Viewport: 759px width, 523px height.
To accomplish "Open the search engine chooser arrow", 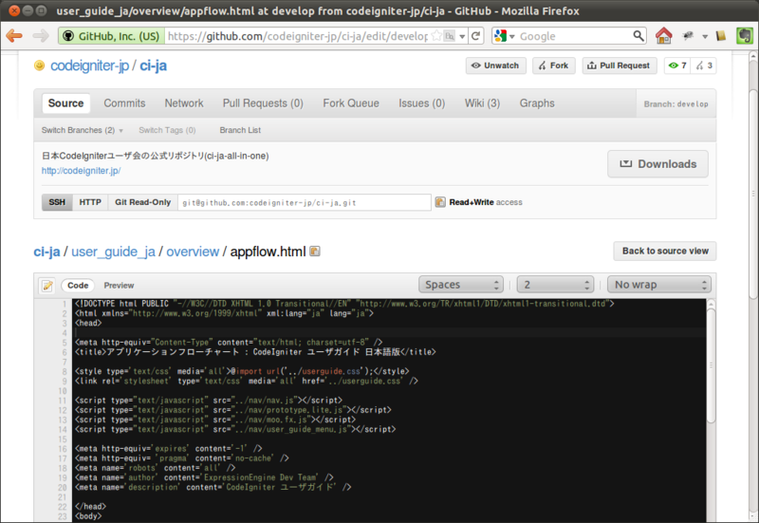I will point(511,36).
